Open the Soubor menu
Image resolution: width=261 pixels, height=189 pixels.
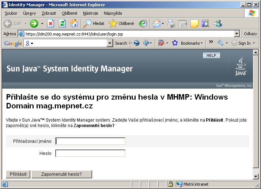pyautogui.click(x=11, y=13)
